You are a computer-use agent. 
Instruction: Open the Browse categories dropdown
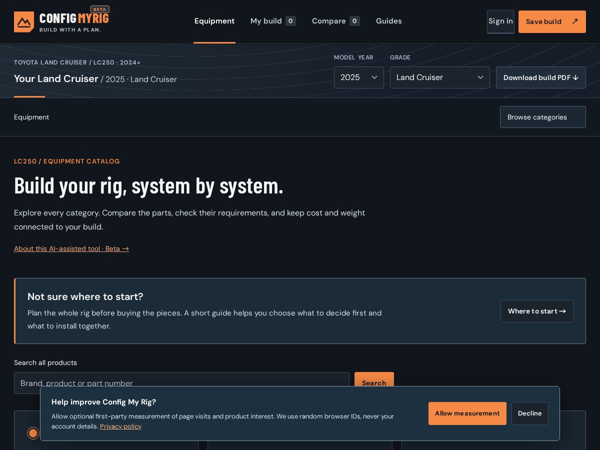[543, 117]
